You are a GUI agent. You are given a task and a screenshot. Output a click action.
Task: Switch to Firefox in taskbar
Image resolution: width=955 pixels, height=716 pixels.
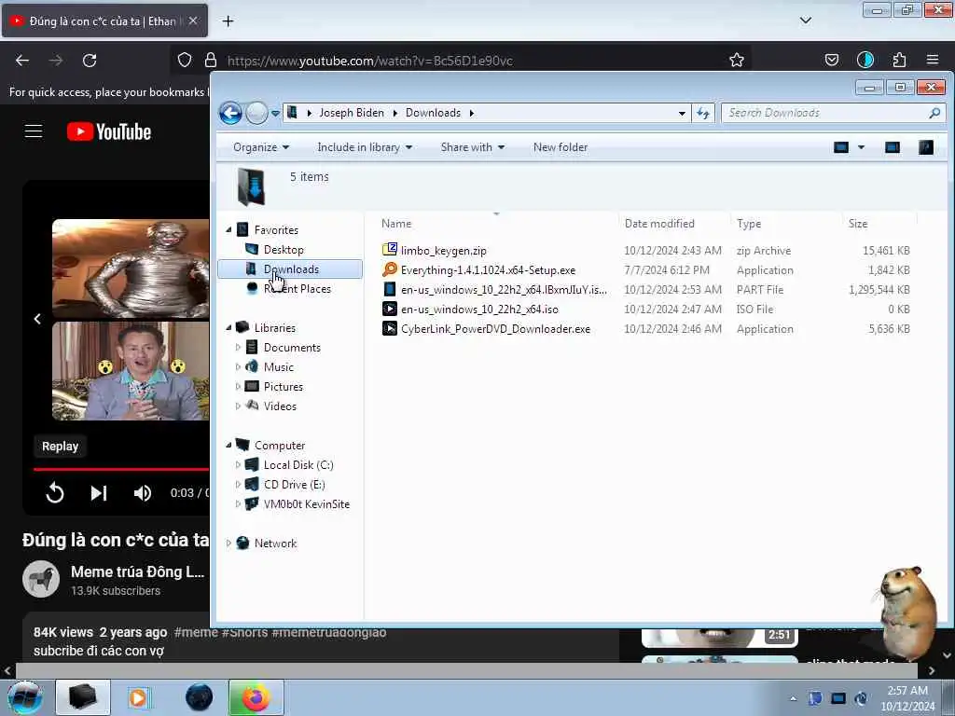coord(256,697)
